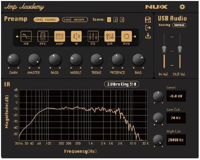Click the import download icon
Screen dimensions: 200x160
pyautogui.click(x=148, y=36)
